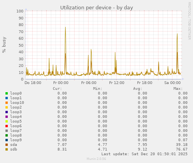Click the olive sdb legend swatch
The image size is (193, 163).
(x=7, y=149)
